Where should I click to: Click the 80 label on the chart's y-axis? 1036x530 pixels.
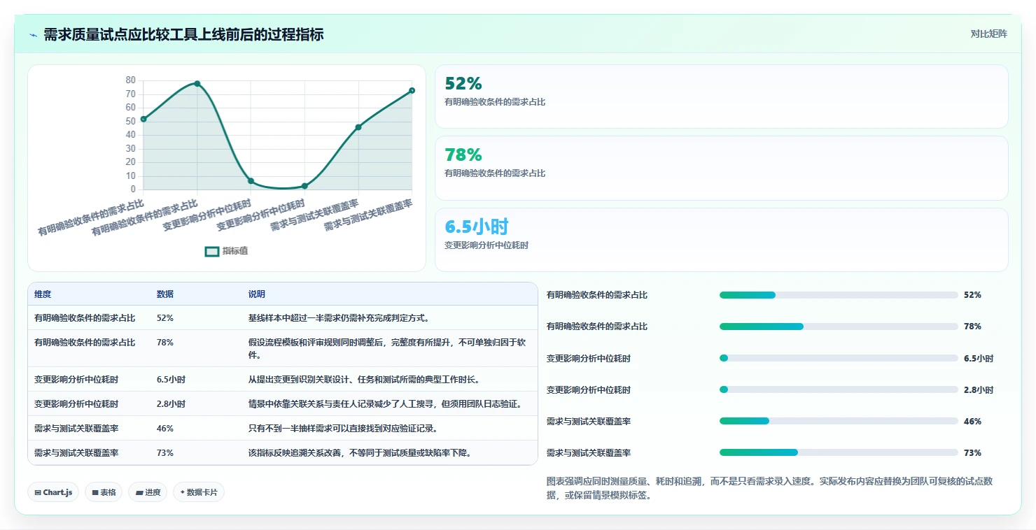click(x=130, y=80)
